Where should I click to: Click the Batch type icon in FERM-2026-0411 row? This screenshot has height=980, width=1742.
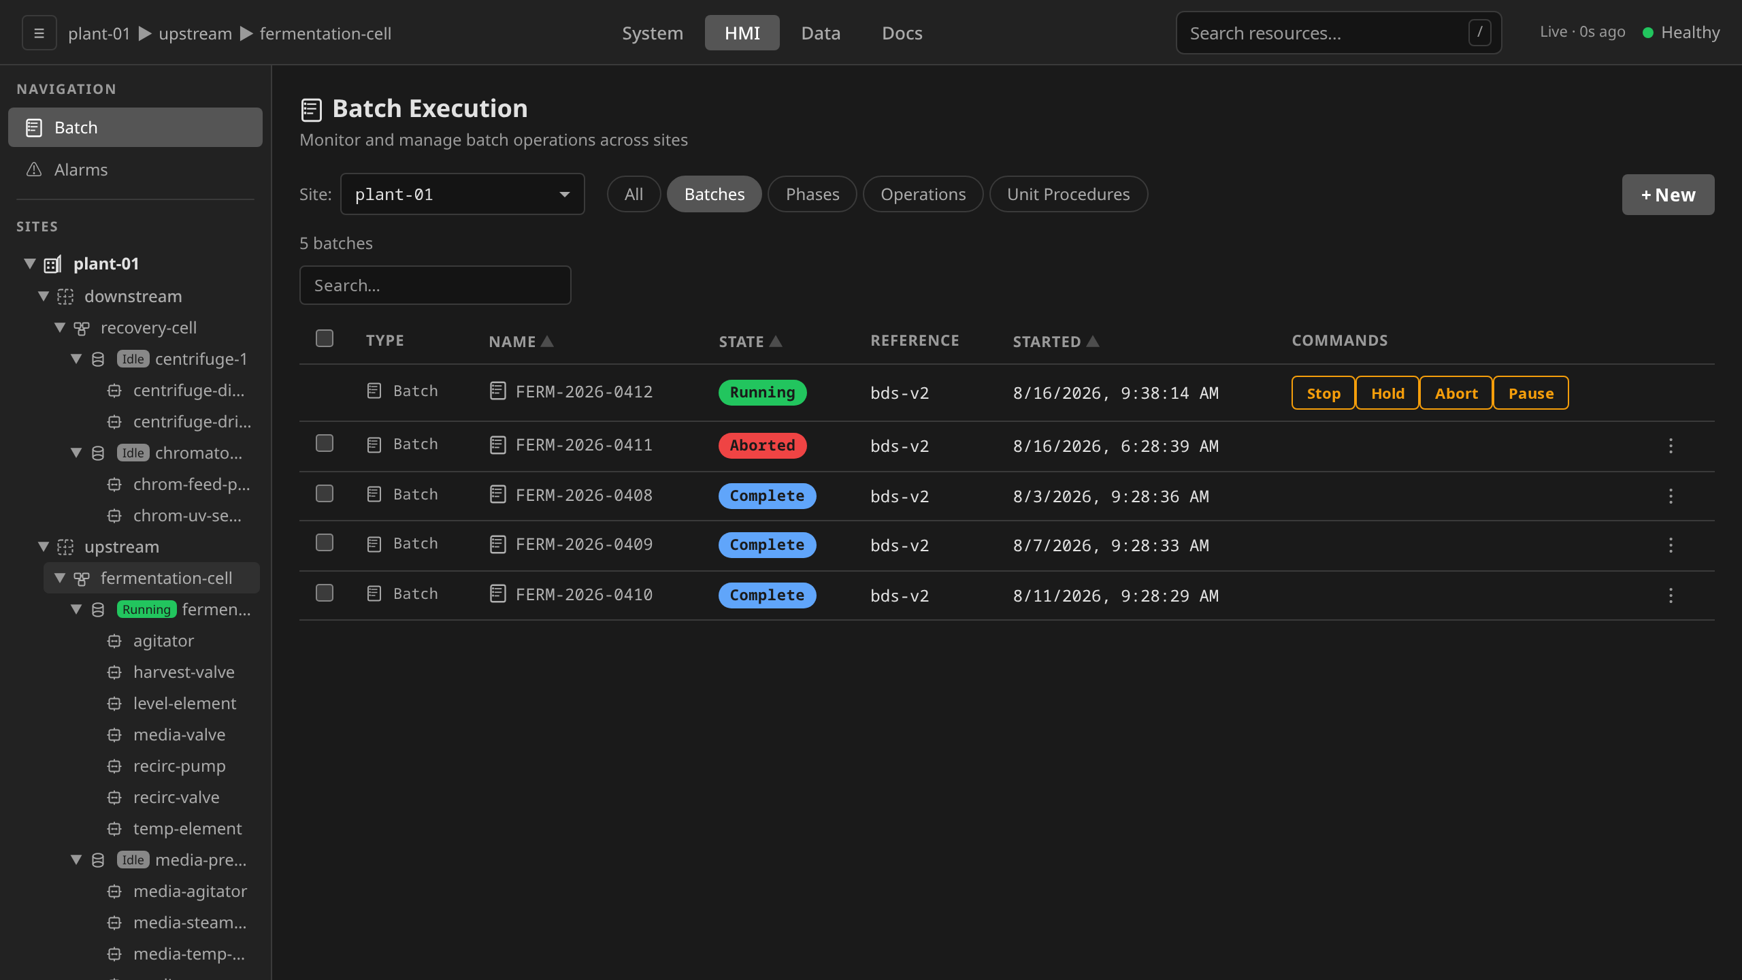pyautogui.click(x=374, y=444)
